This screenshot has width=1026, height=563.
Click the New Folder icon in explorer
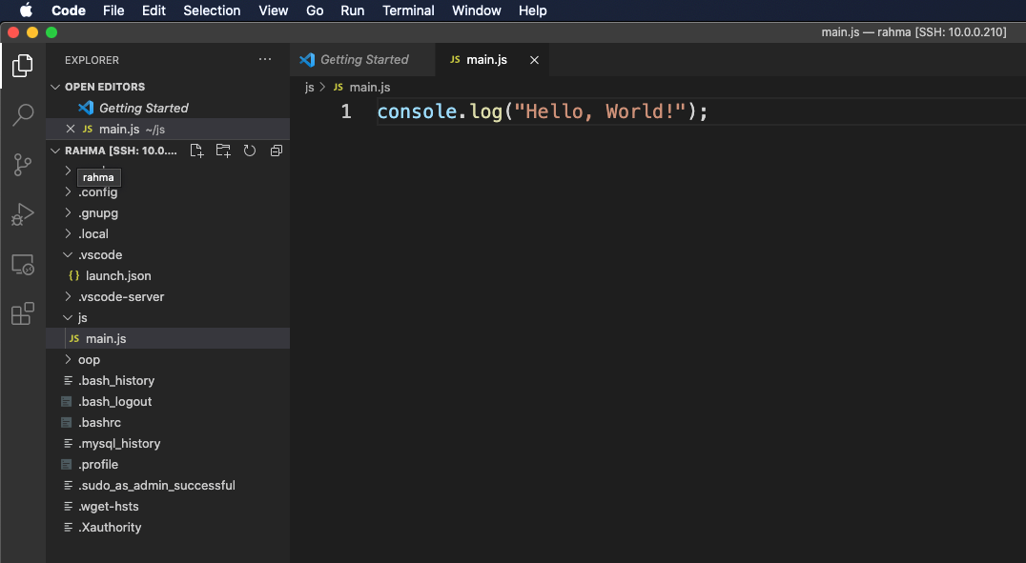223,151
